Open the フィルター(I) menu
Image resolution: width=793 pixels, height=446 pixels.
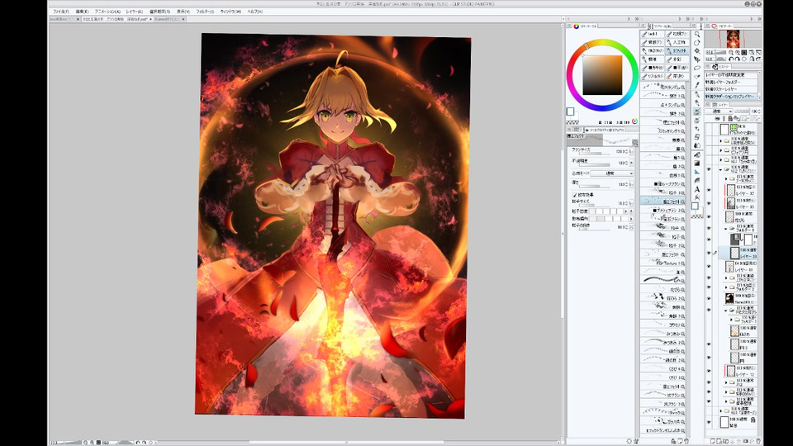pos(205,11)
